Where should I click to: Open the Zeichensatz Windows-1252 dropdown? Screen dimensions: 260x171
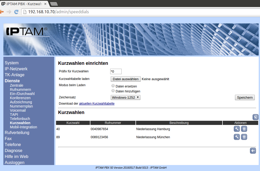pyautogui.click(x=126, y=97)
